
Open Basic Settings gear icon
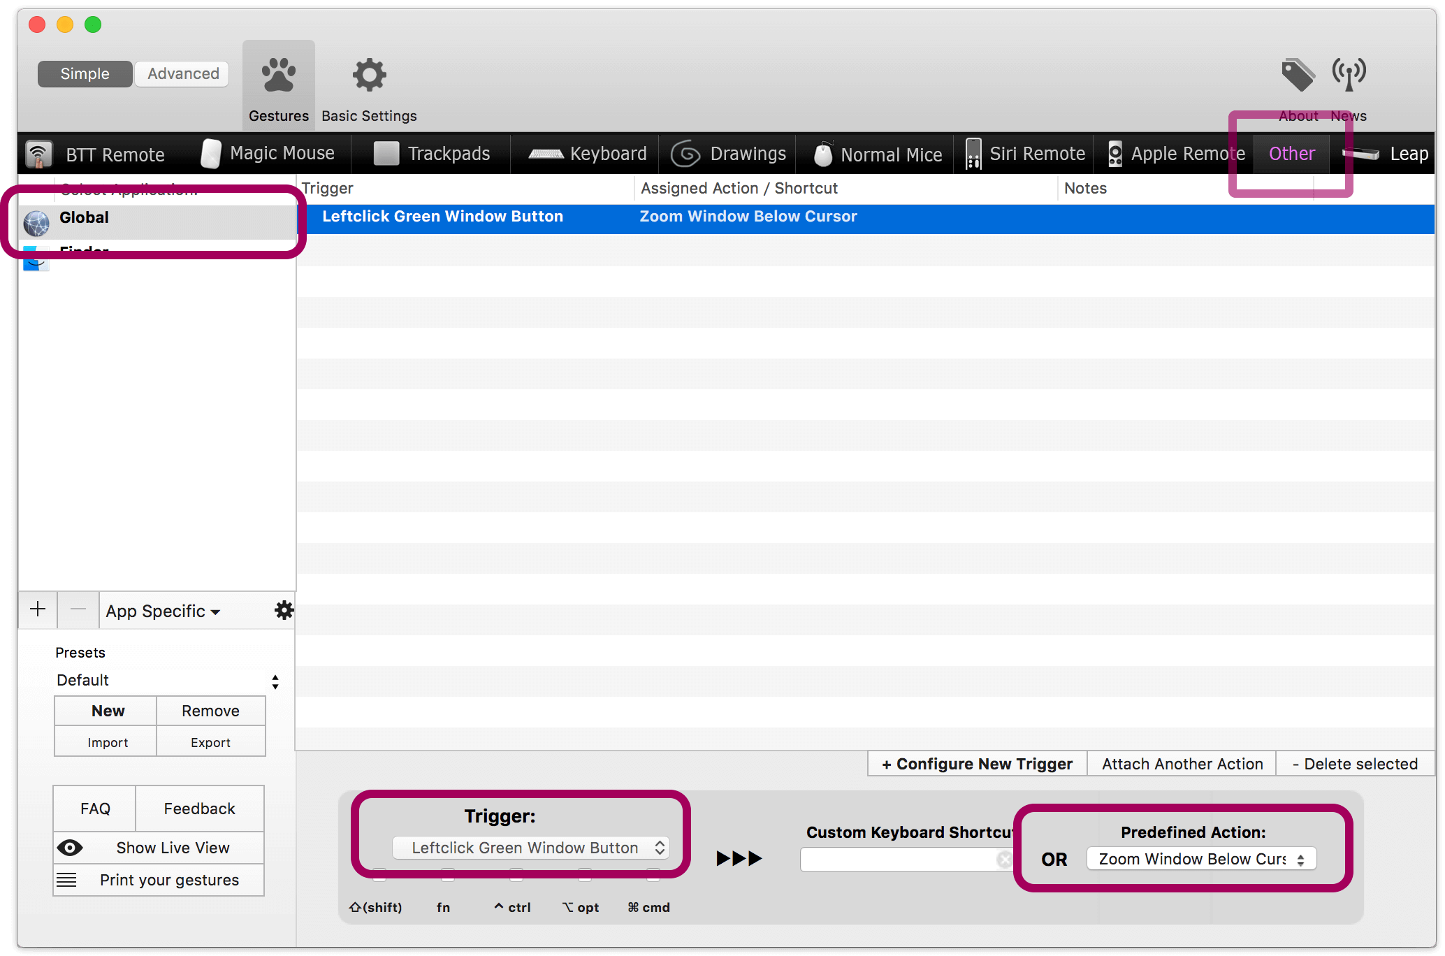(369, 75)
